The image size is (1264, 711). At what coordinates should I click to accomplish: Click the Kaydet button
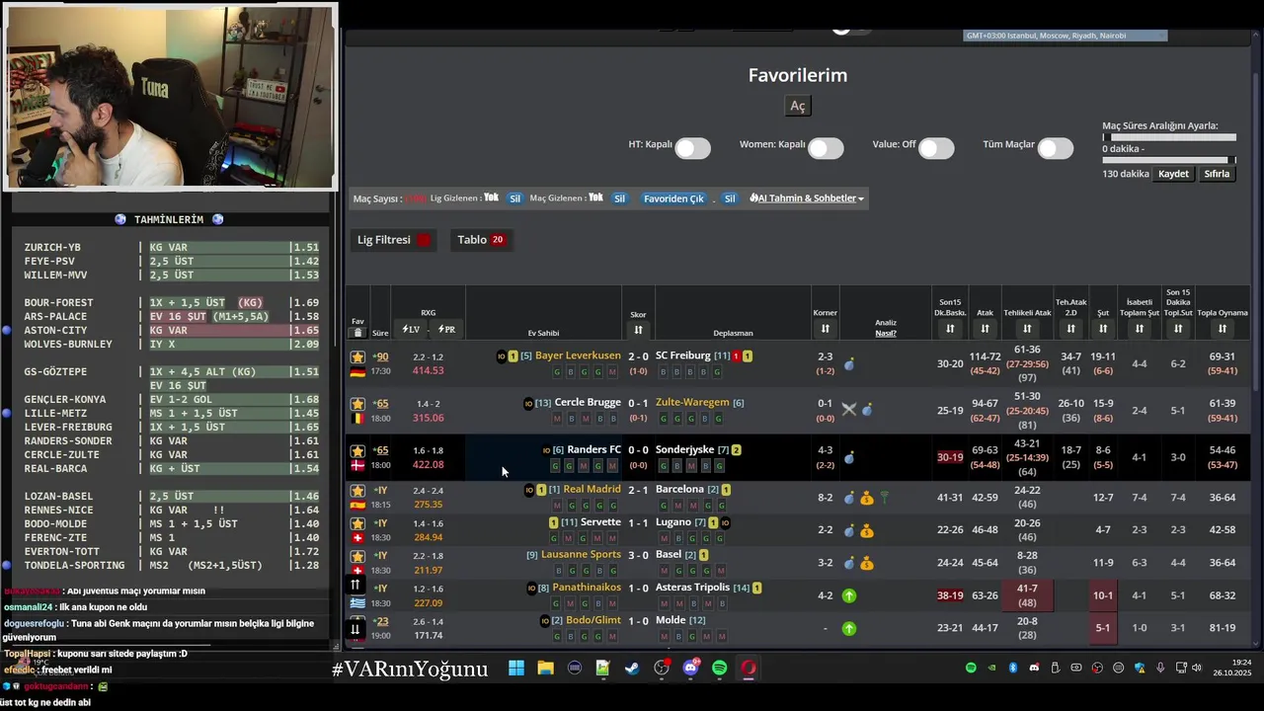pyautogui.click(x=1173, y=174)
